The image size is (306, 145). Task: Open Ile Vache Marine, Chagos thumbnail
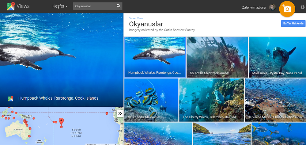275,100
